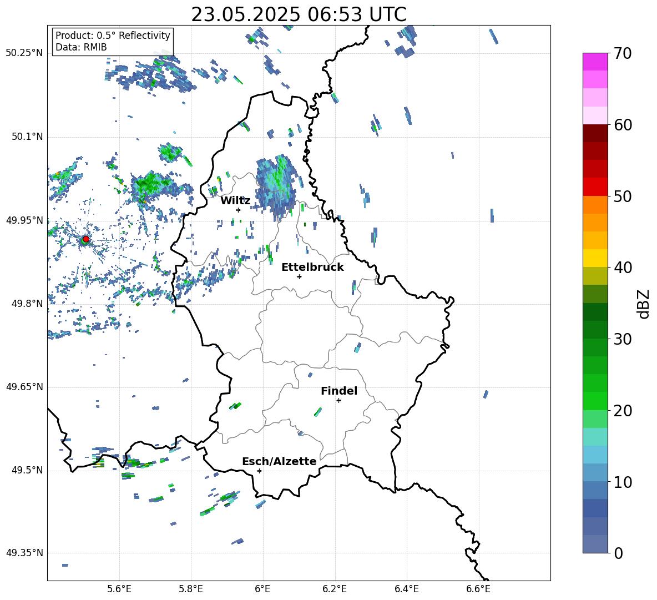Select the Esch/Alzette city label
Viewport: 657px width, 600px height.
pyautogui.click(x=279, y=461)
